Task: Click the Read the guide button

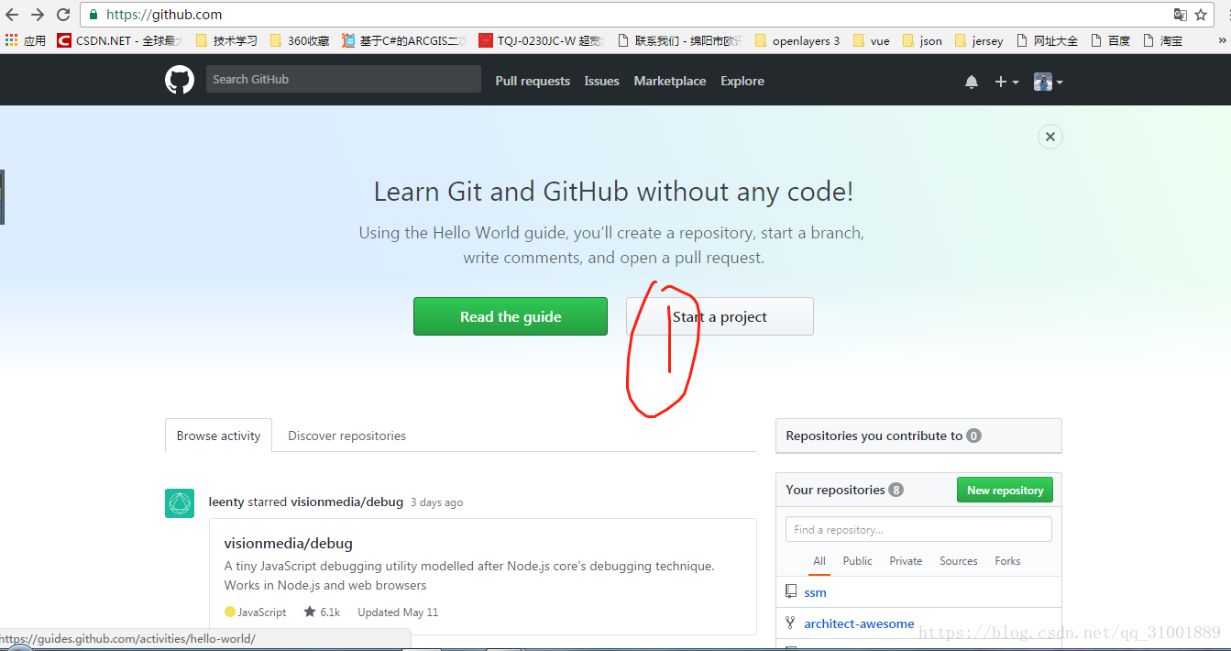Action: (511, 316)
